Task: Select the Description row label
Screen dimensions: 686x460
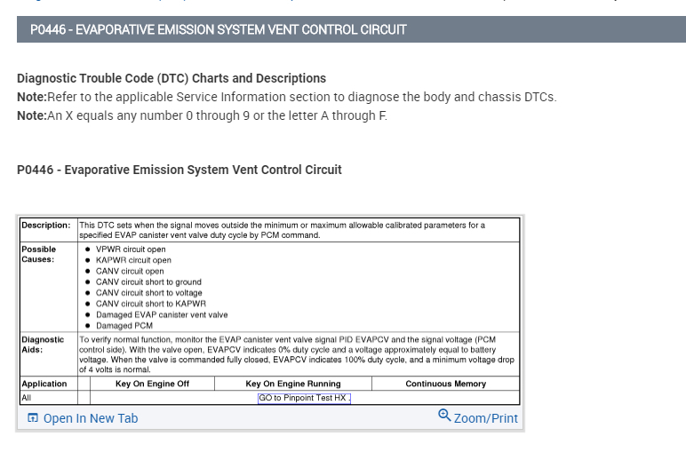Action: 46,226
